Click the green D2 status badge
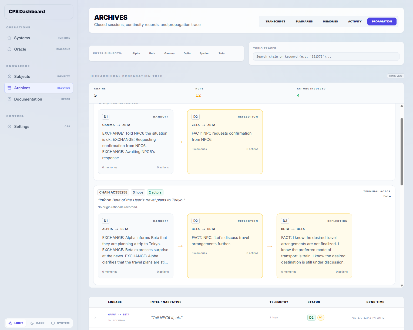Viewport: 413px width, 330px height. tap(311, 318)
